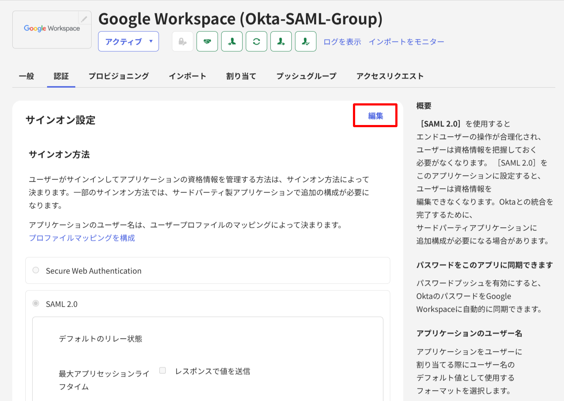The image size is (564, 401).
Task: Click the user icon with incoming arrow
Action: click(x=232, y=42)
